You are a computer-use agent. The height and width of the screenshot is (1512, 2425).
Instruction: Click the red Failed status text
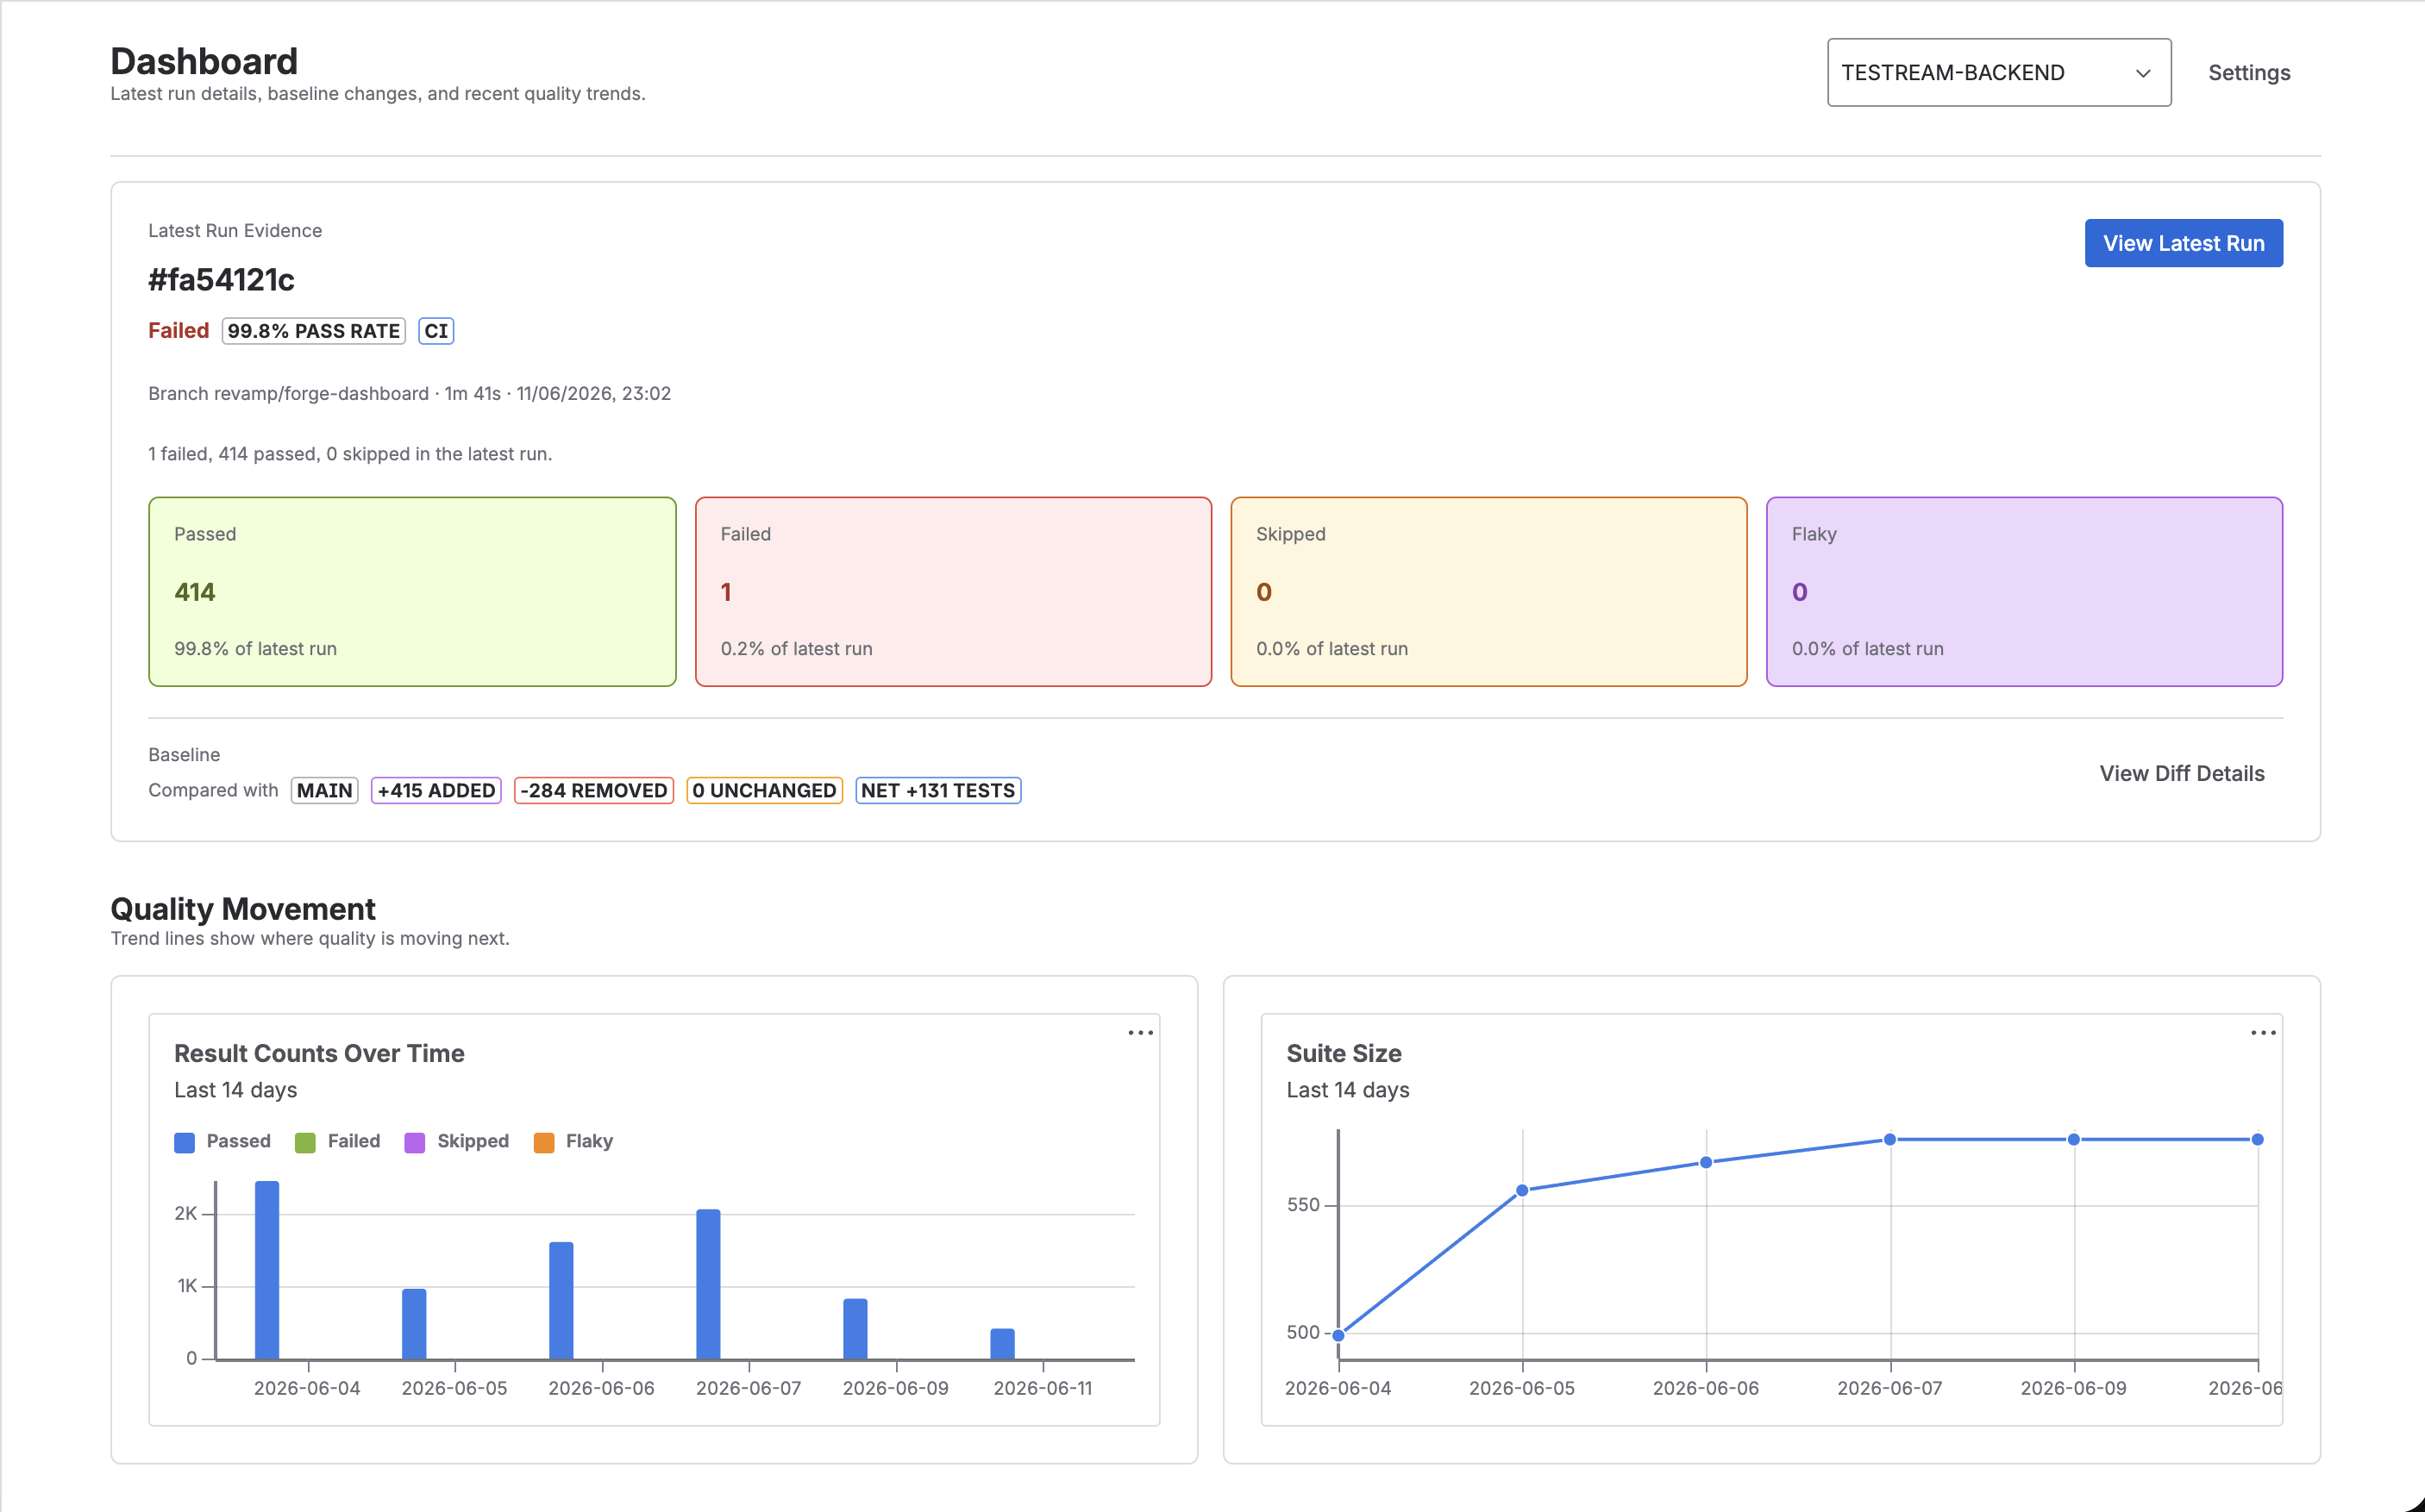[178, 331]
